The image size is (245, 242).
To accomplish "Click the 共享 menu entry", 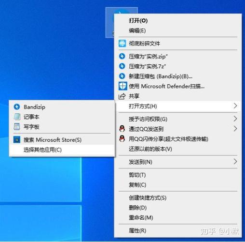I will tap(178, 96).
